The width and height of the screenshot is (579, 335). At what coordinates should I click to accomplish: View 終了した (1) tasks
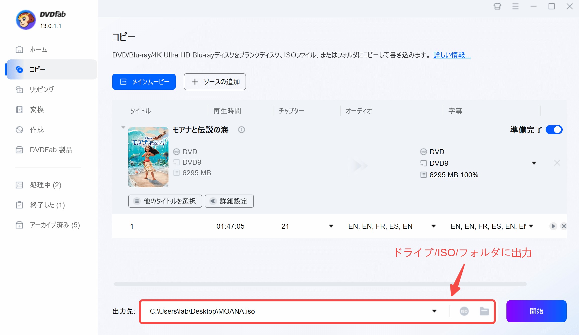pos(51,205)
